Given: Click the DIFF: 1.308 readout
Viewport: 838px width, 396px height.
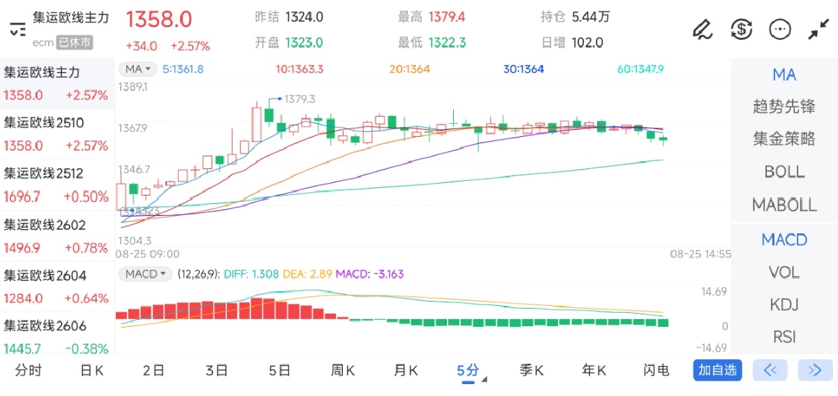Looking at the screenshot, I should coord(252,274).
